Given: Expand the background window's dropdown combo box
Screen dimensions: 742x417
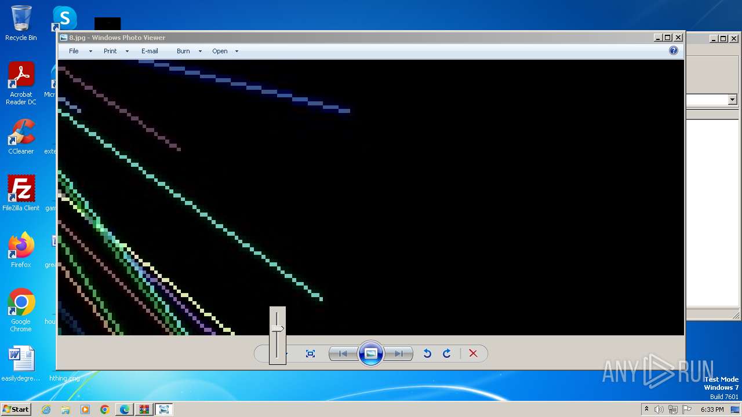Looking at the screenshot, I should click(x=732, y=100).
